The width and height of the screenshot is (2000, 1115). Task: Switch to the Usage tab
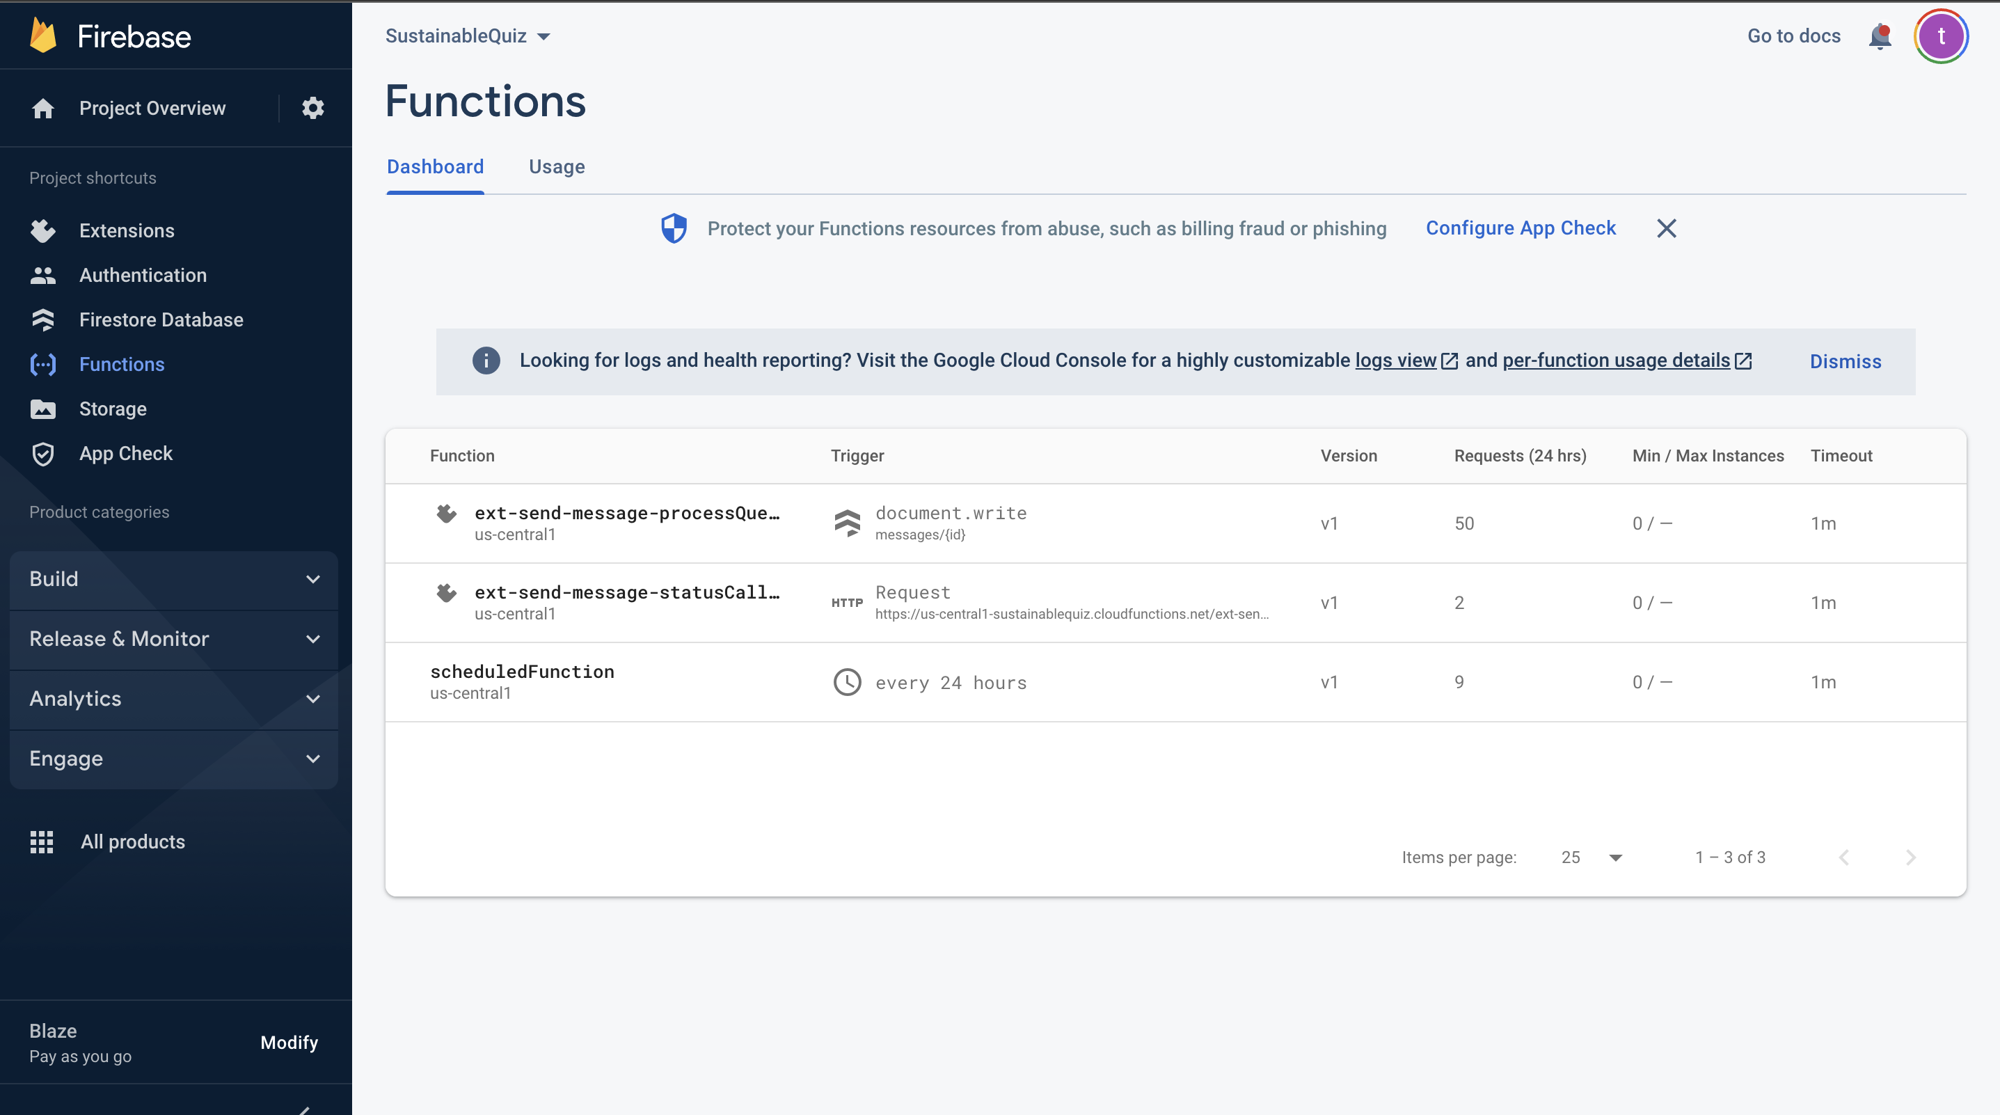coord(557,167)
